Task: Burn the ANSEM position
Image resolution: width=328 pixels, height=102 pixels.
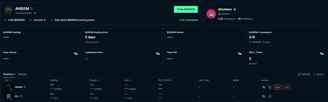Action: (x=278, y=87)
